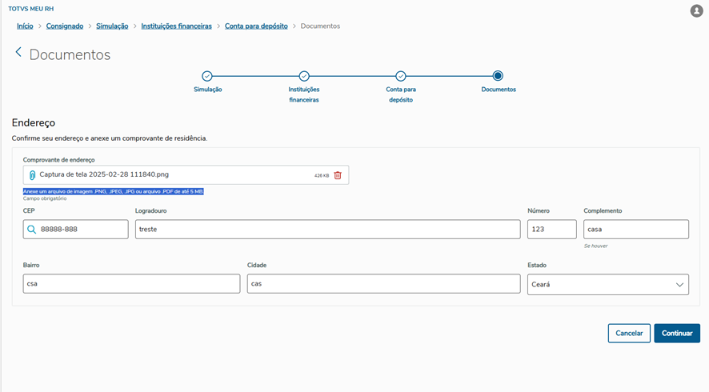Click into the Número field
709x392 pixels.
coord(551,230)
